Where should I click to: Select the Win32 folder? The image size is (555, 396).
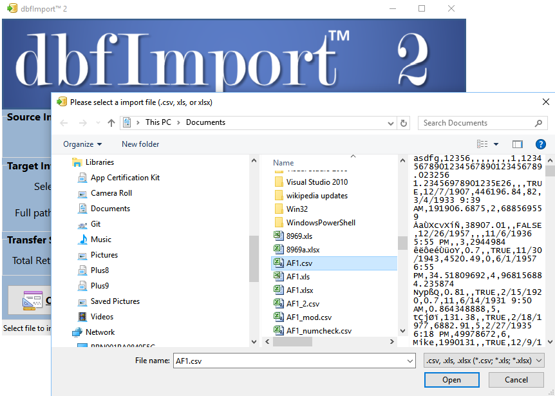click(x=297, y=209)
